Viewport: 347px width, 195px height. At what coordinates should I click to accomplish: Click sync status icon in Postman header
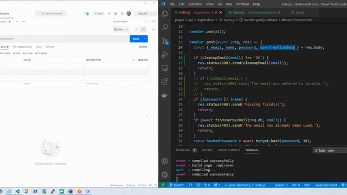[x=87, y=14]
